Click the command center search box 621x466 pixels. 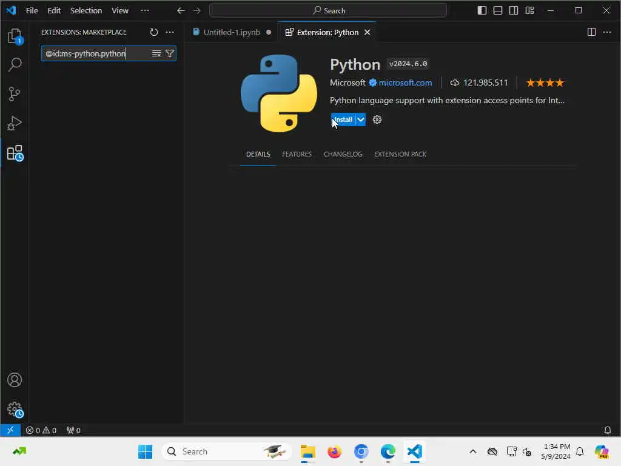pyautogui.click(x=328, y=11)
